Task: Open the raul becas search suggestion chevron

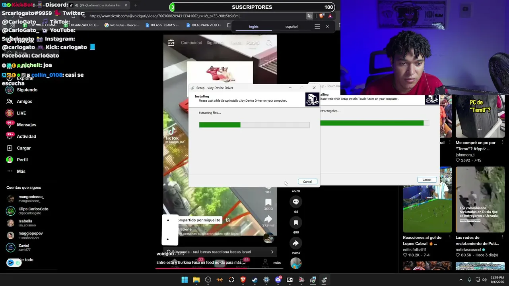Action: click(x=272, y=252)
